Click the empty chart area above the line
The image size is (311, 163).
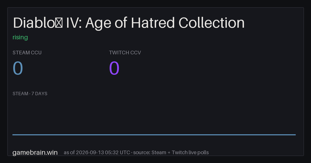pos(154,115)
